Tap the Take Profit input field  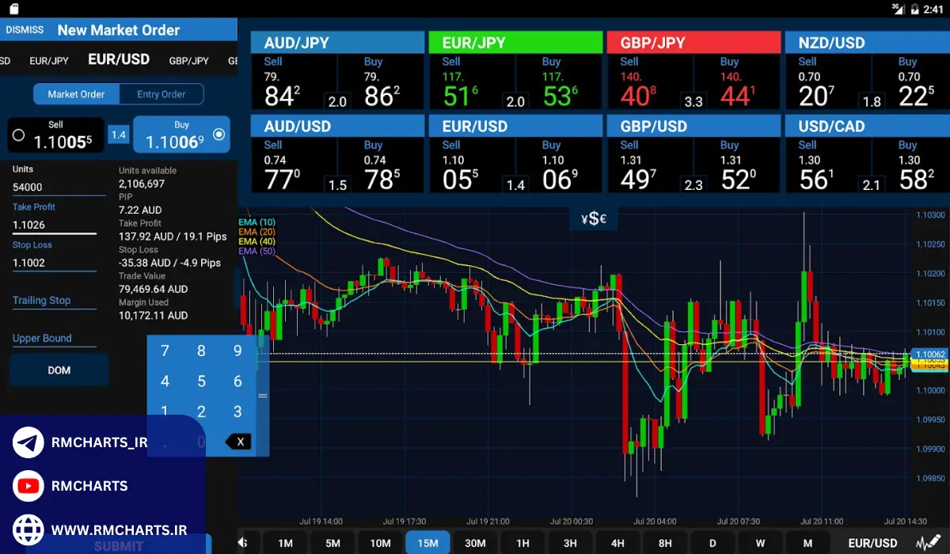click(x=54, y=225)
